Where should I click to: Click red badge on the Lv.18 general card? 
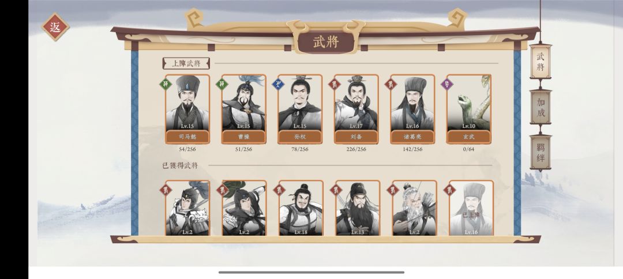[x=279, y=190]
